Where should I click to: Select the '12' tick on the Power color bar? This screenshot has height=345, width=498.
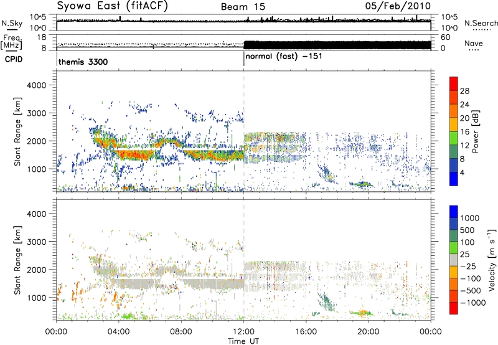tap(464, 146)
